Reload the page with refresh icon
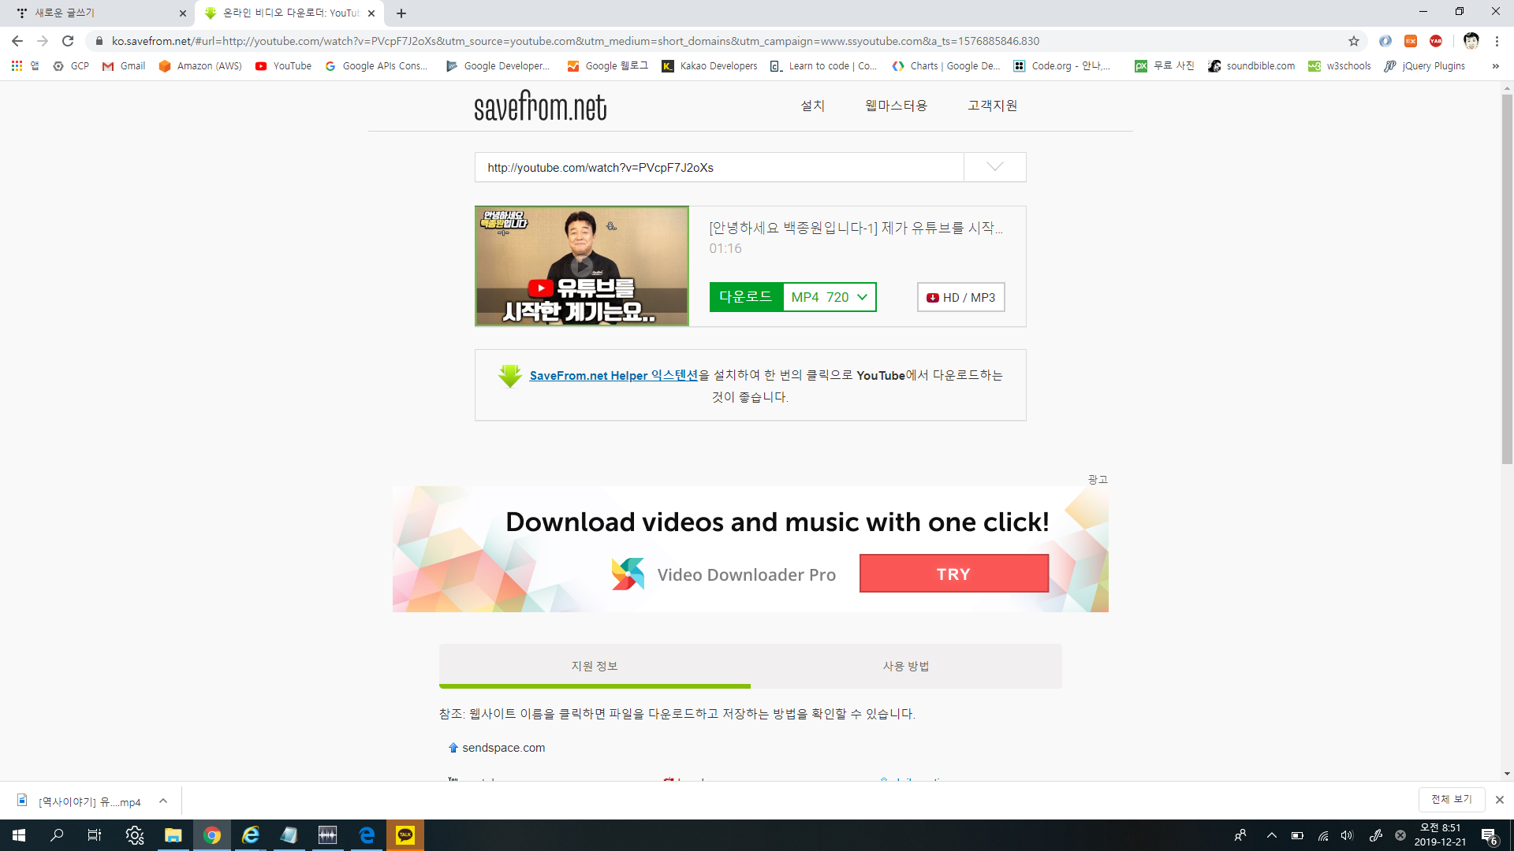Viewport: 1514px width, 851px height. click(68, 41)
